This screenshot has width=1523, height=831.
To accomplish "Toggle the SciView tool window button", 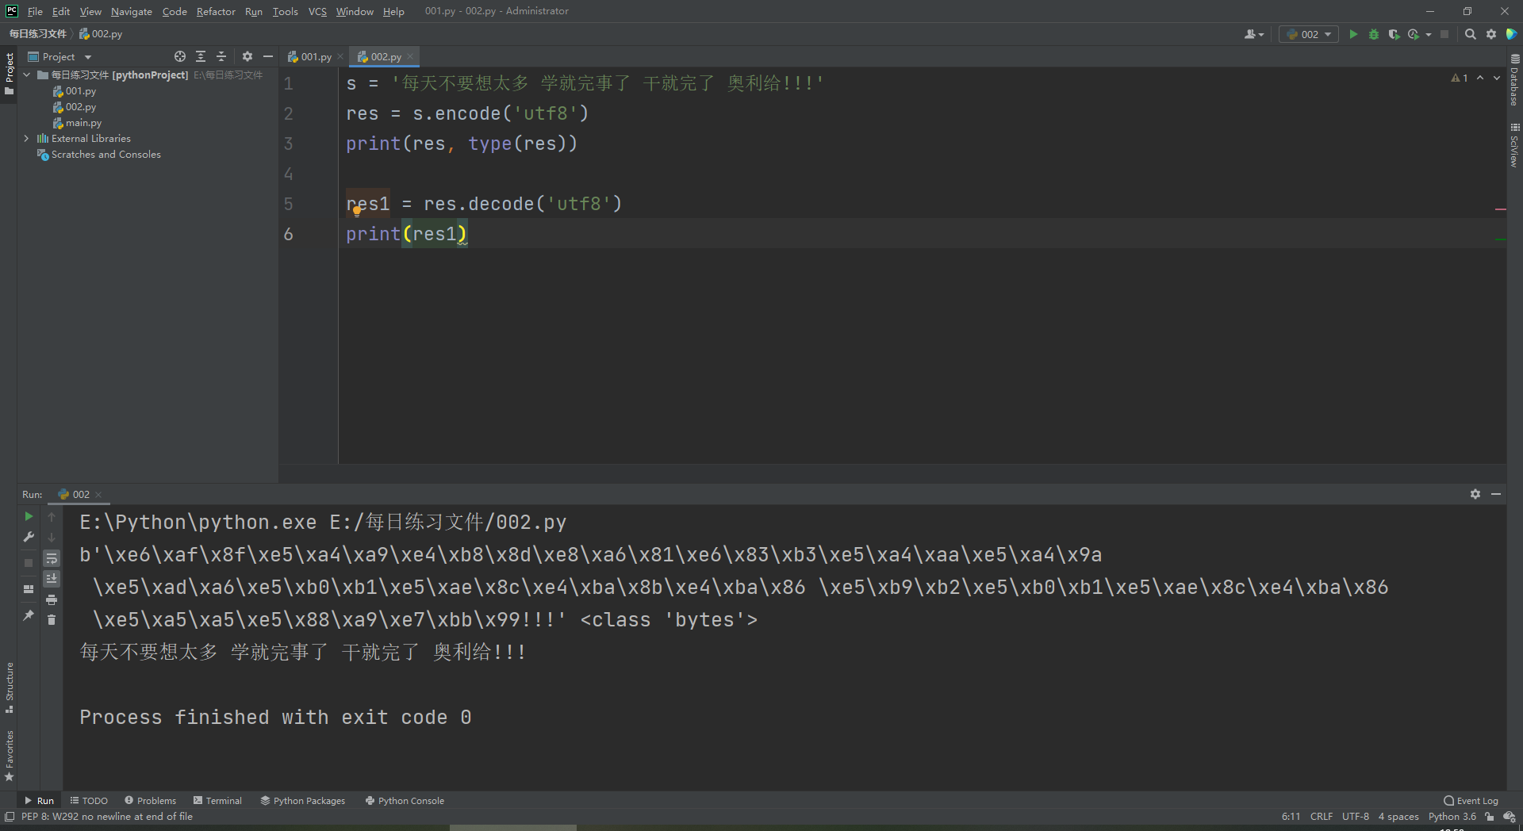I will tap(1514, 145).
